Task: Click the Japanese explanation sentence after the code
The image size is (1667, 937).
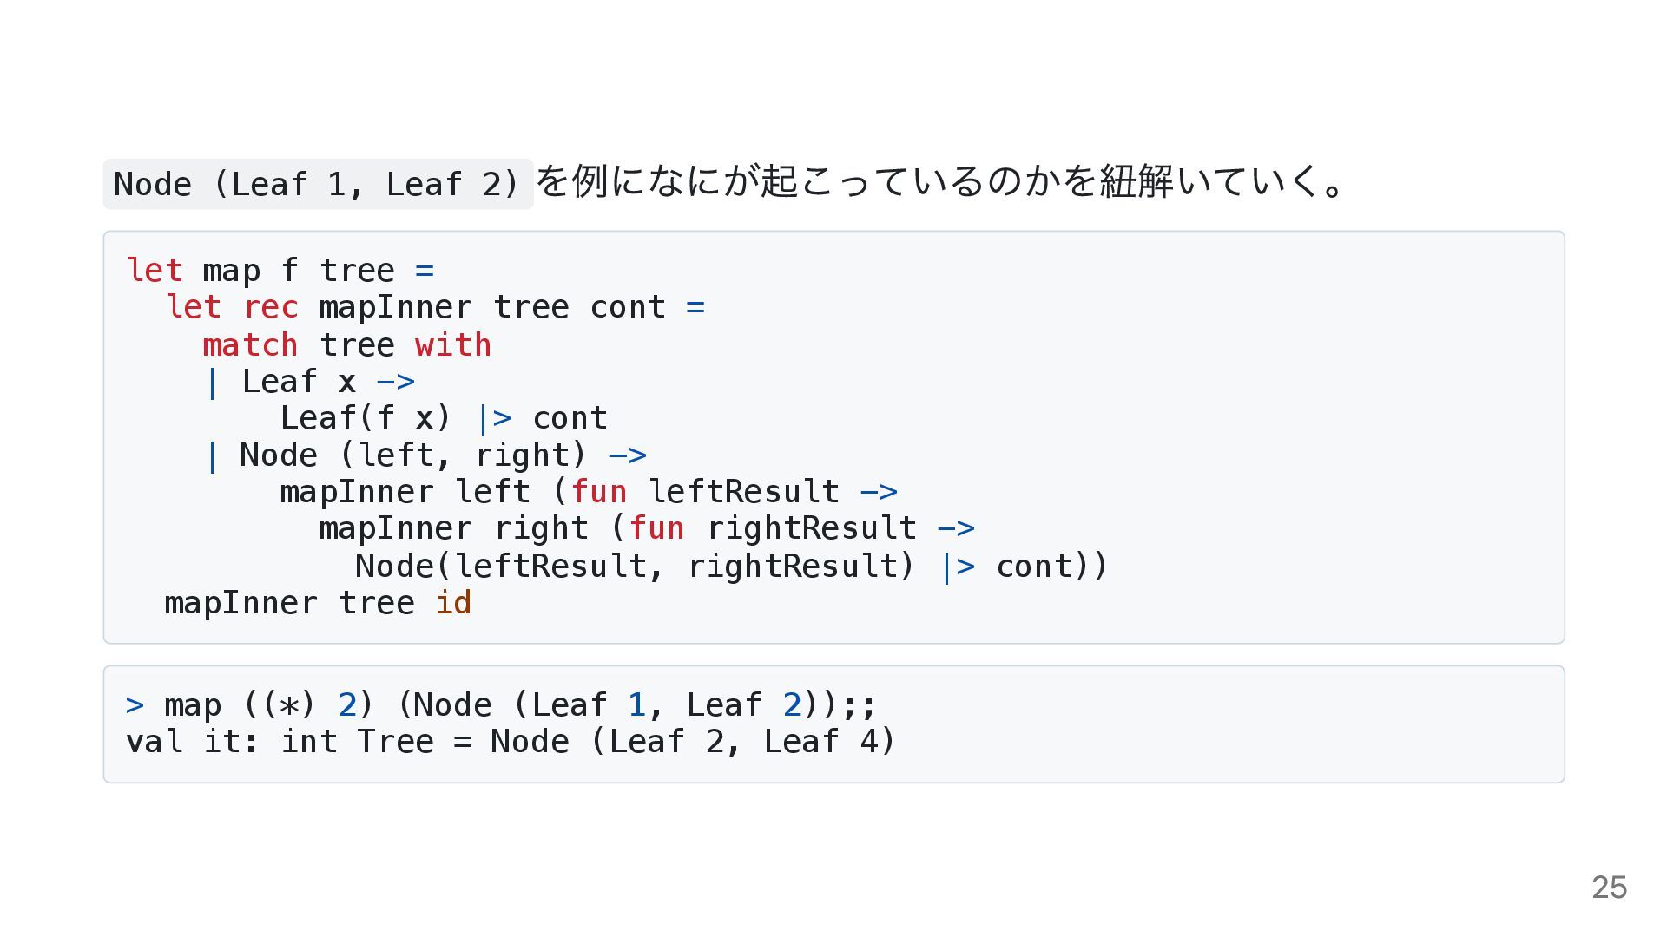Action: [x=941, y=182]
